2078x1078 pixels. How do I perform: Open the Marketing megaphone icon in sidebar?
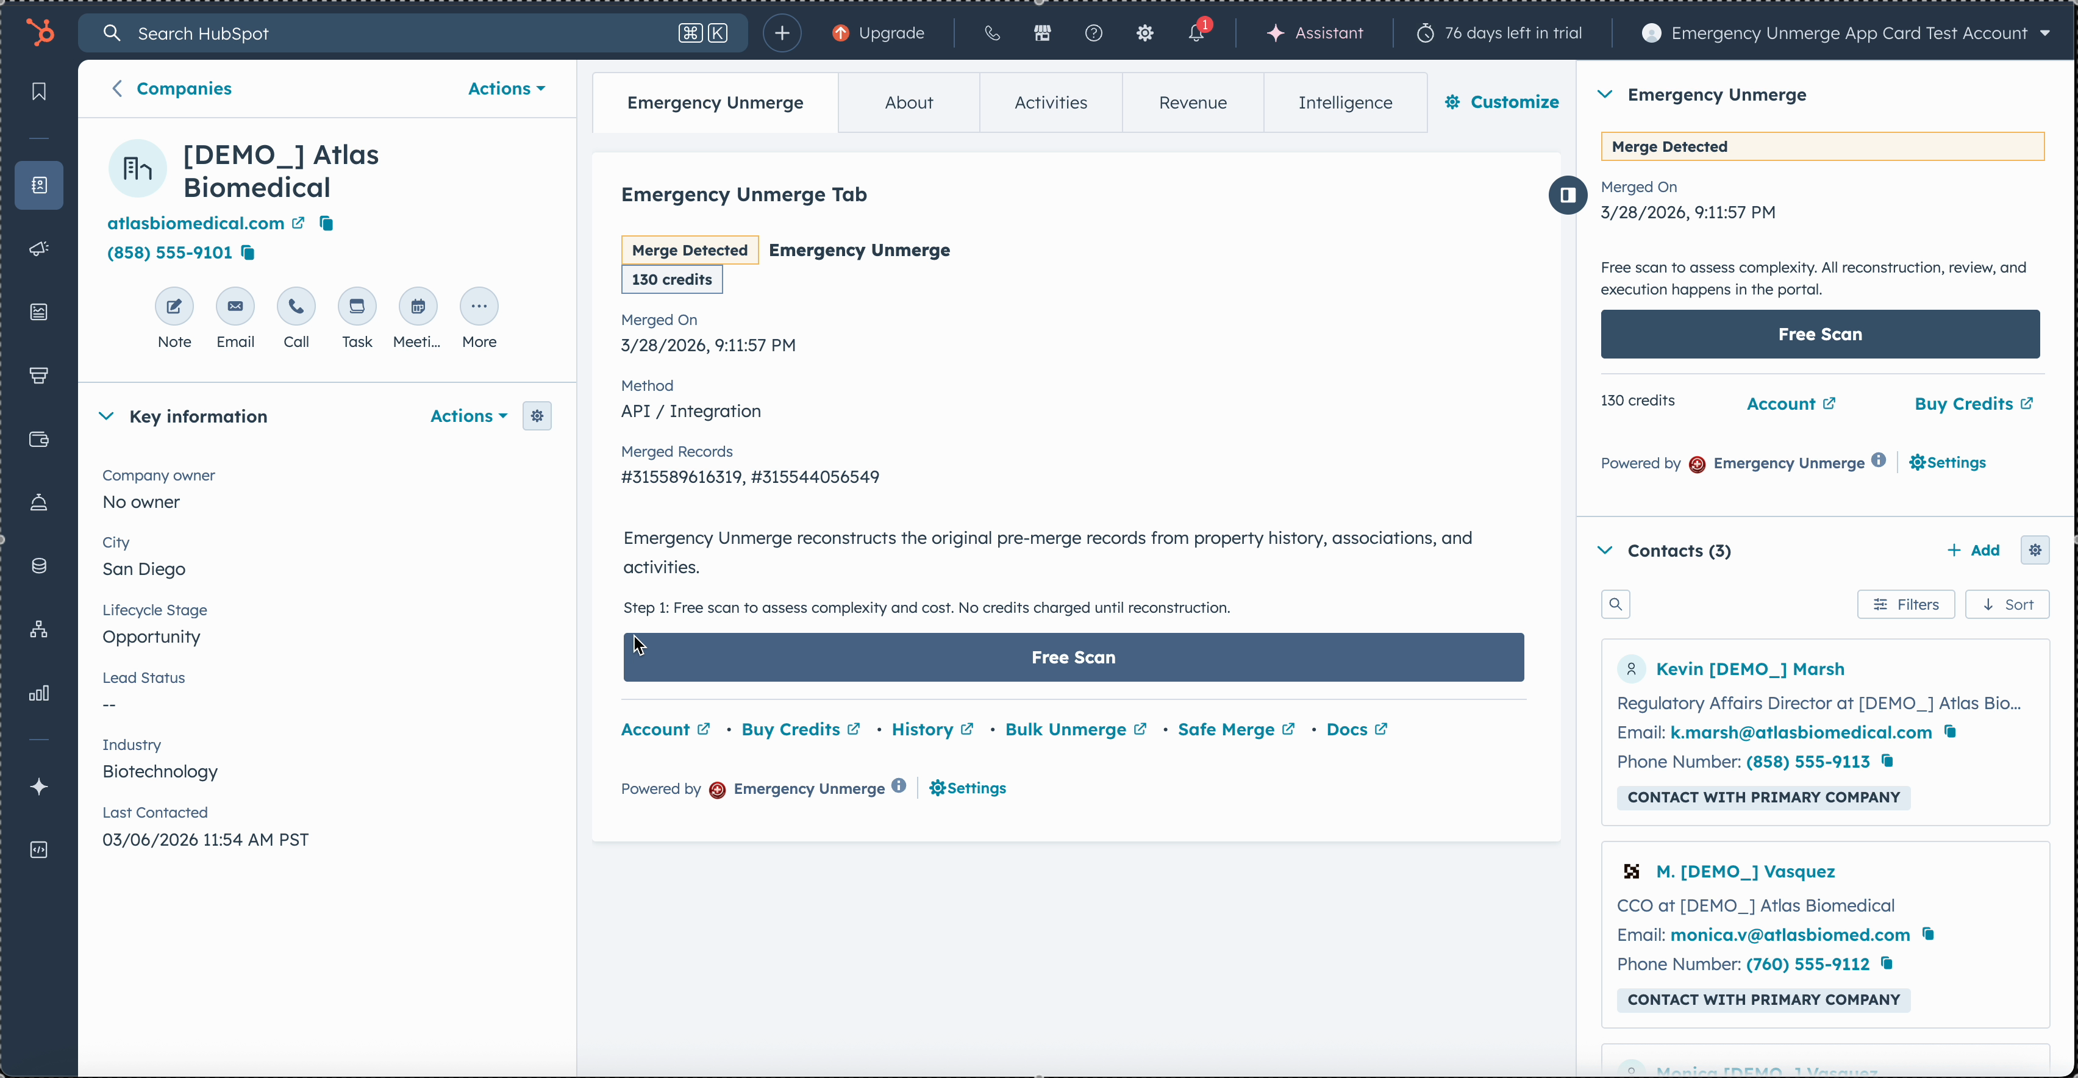pyautogui.click(x=39, y=249)
